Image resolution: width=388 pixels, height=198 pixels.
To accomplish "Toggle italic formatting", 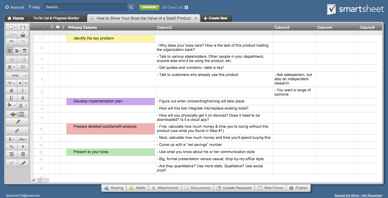I will pos(23,91).
